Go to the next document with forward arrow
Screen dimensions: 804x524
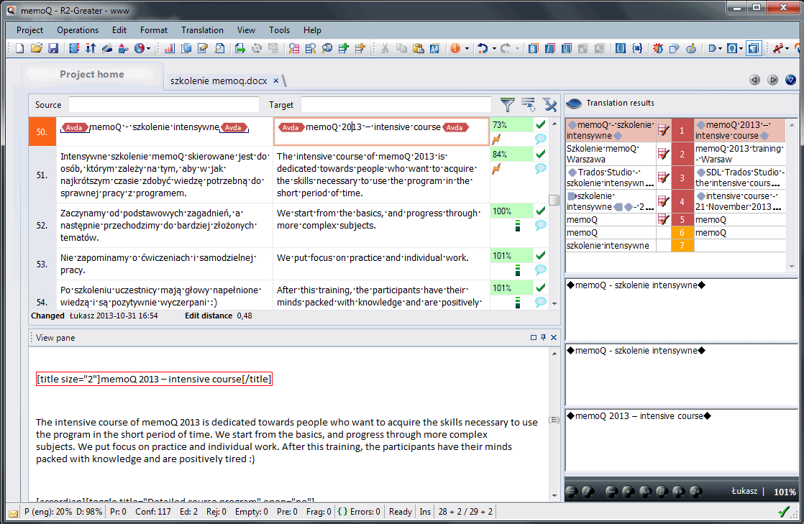pyautogui.click(x=773, y=80)
